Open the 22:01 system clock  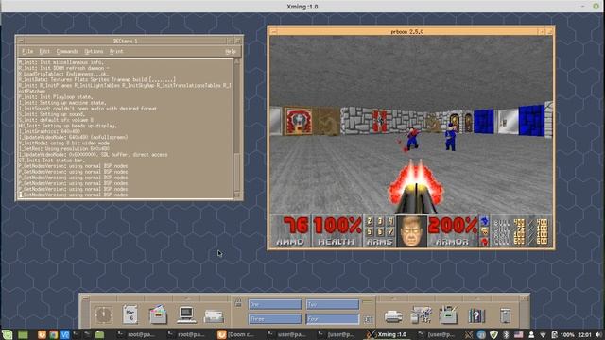[x=584, y=334]
